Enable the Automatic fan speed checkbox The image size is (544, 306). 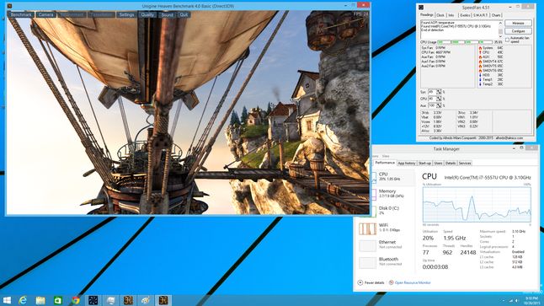508,40
